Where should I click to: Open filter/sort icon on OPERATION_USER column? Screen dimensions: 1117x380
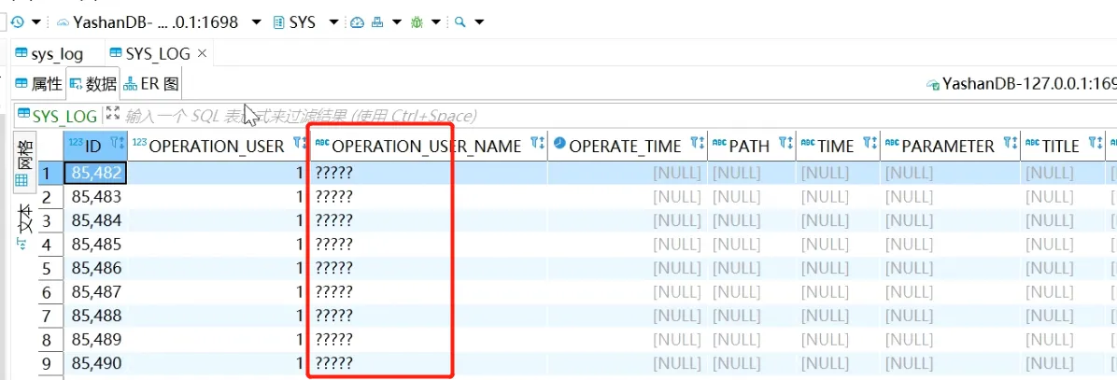tap(300, 145)
